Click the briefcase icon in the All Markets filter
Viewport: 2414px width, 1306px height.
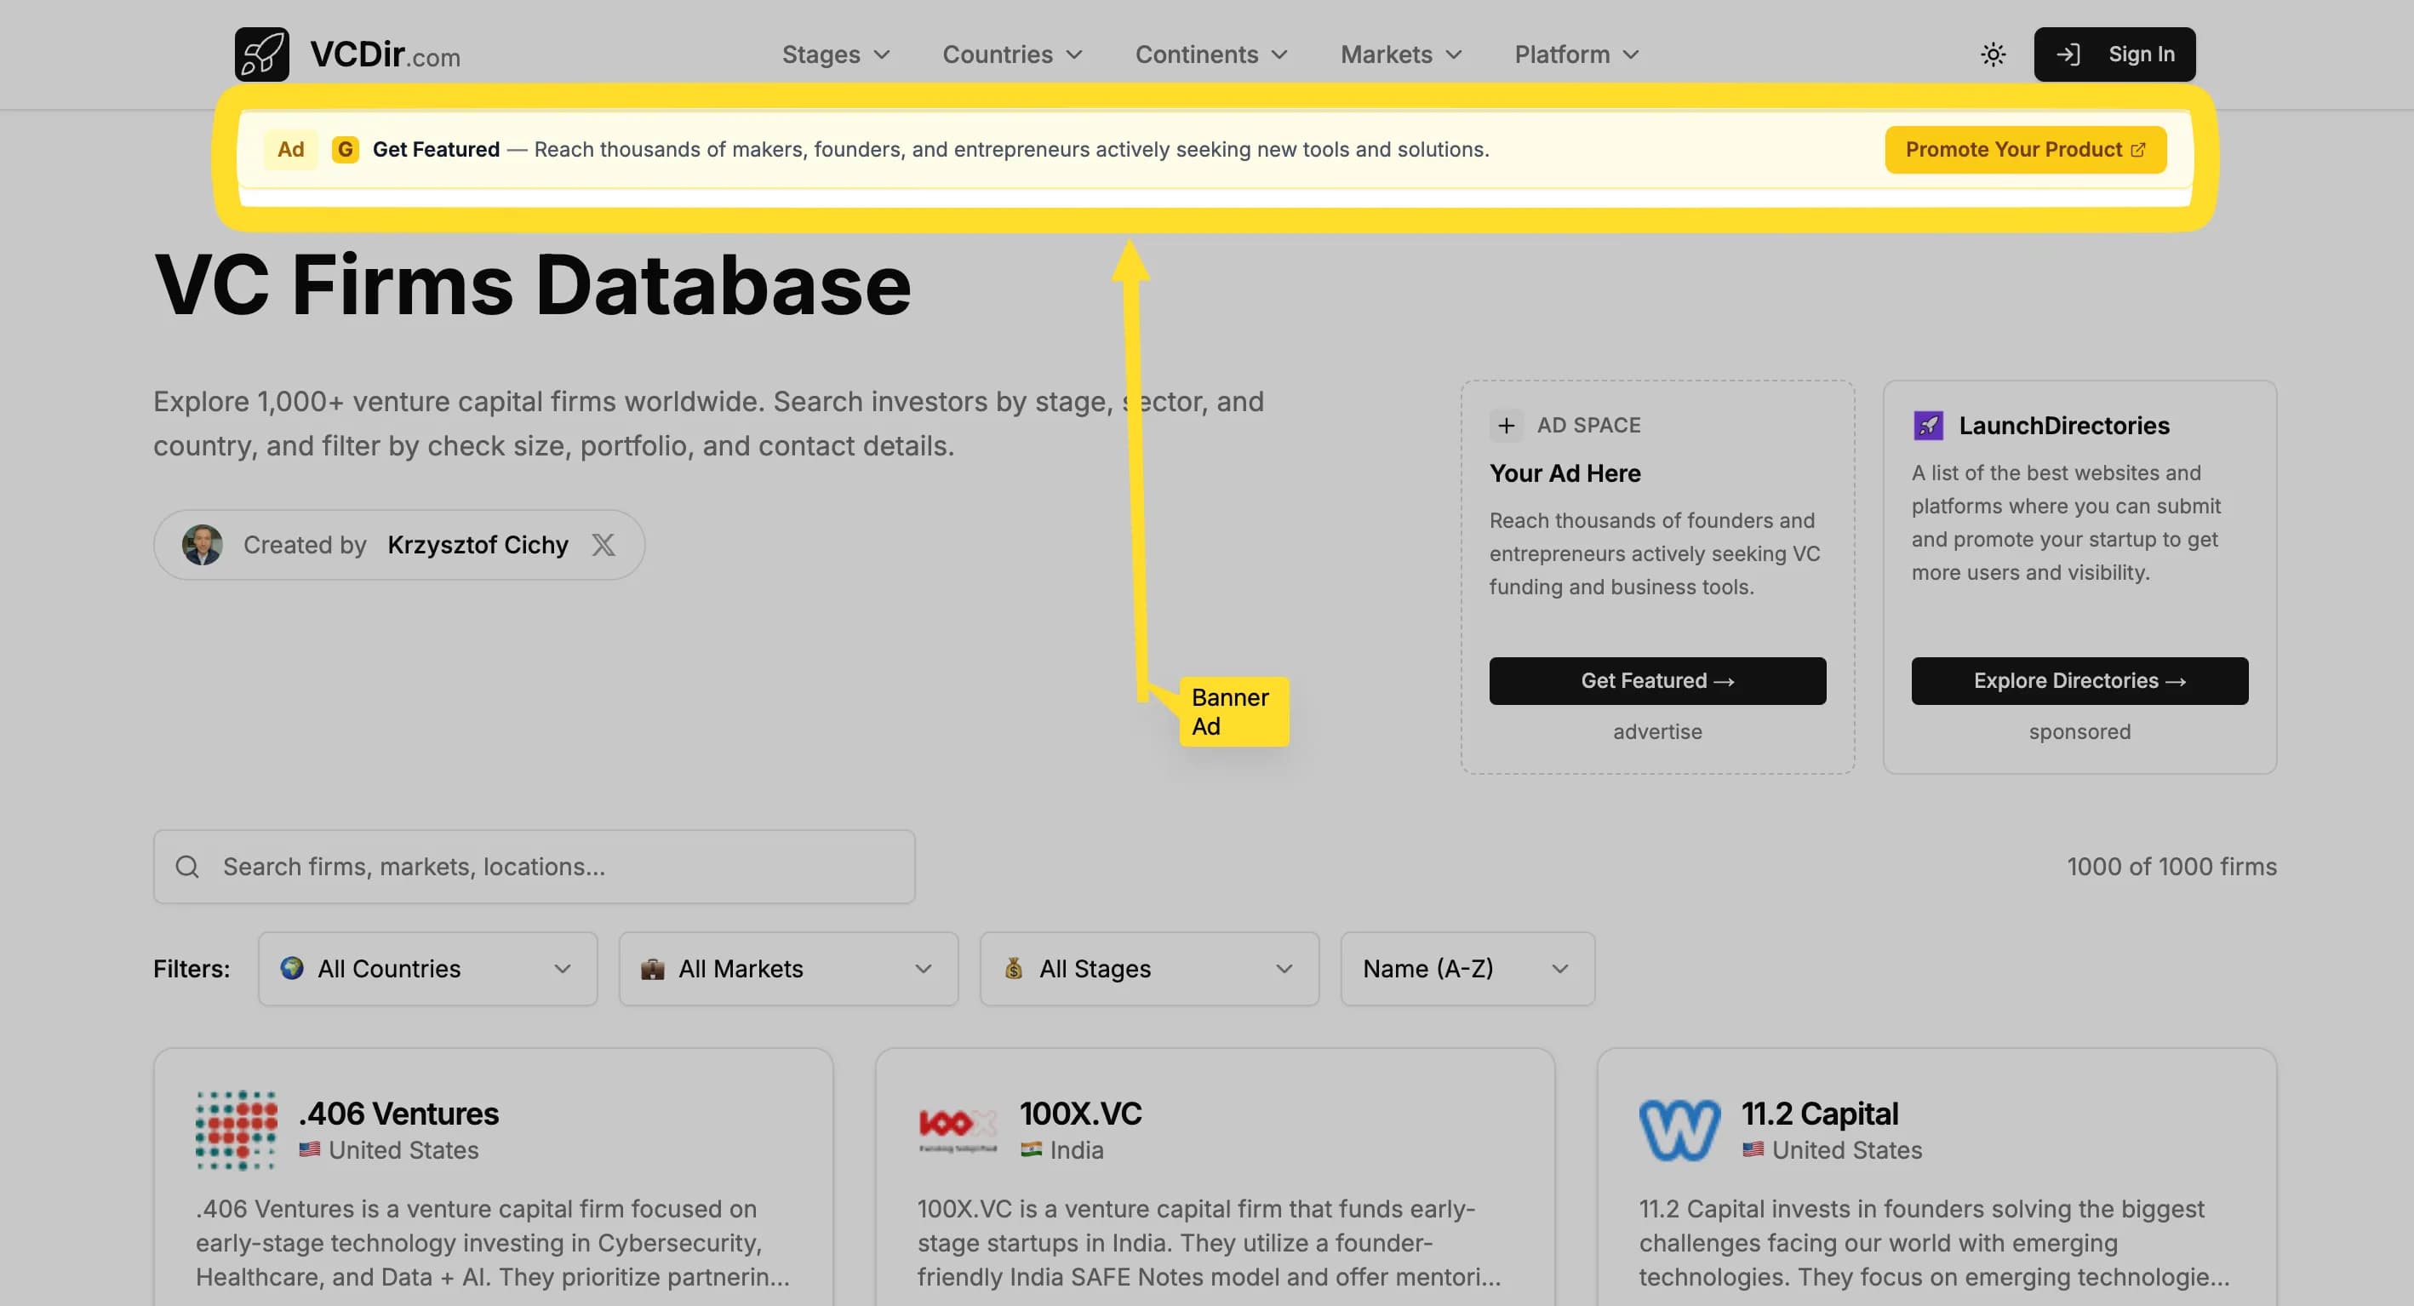click(x=653, y=969)
